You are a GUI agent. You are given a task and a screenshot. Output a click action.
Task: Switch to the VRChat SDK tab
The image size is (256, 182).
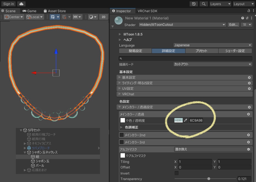pyautogui.click(x=147, y=11)
